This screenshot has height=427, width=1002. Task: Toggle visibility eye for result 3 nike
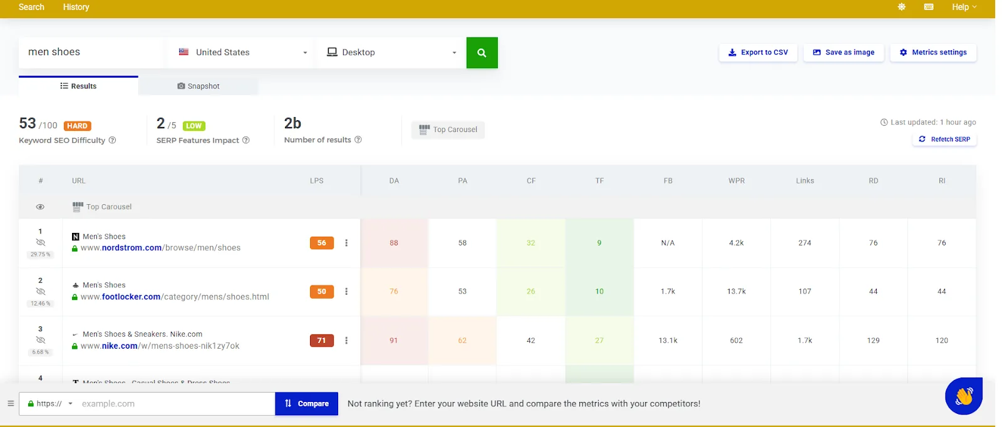[x=41, y=340]
